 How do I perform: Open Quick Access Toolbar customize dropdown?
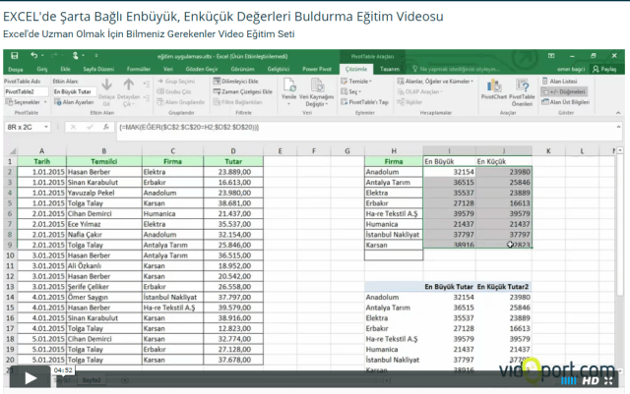point(96,56)
